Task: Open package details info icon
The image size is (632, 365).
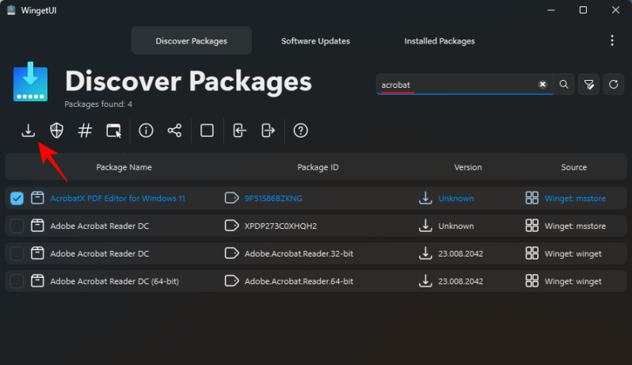Action: [146, 131]
